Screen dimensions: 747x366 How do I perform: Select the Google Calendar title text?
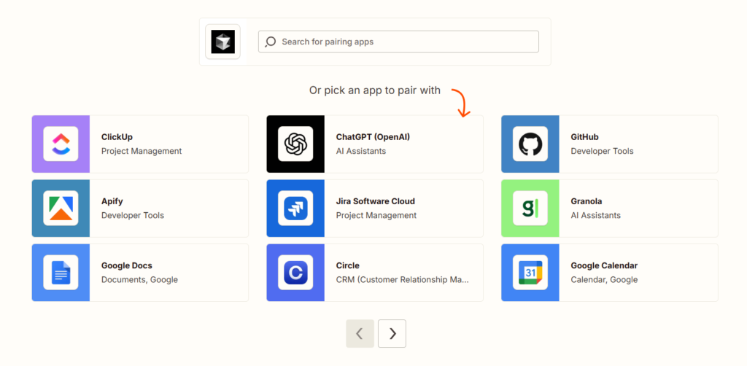(x=604, y=265)
